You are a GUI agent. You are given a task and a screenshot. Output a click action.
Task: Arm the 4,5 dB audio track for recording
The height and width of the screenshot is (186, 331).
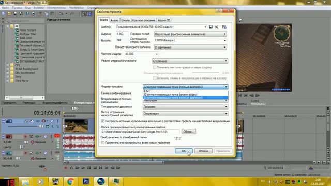(x=25, y=136)
